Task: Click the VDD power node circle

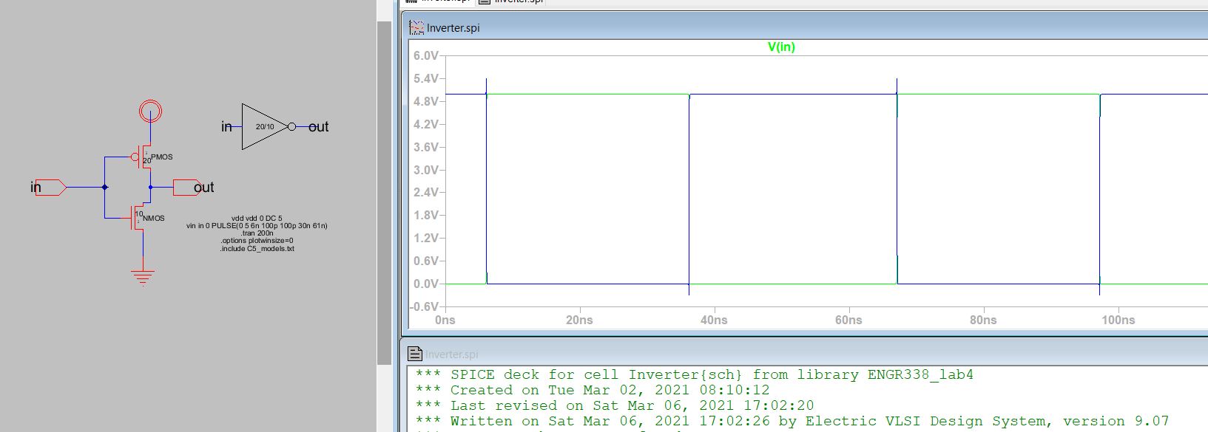Action: point(150,112)
